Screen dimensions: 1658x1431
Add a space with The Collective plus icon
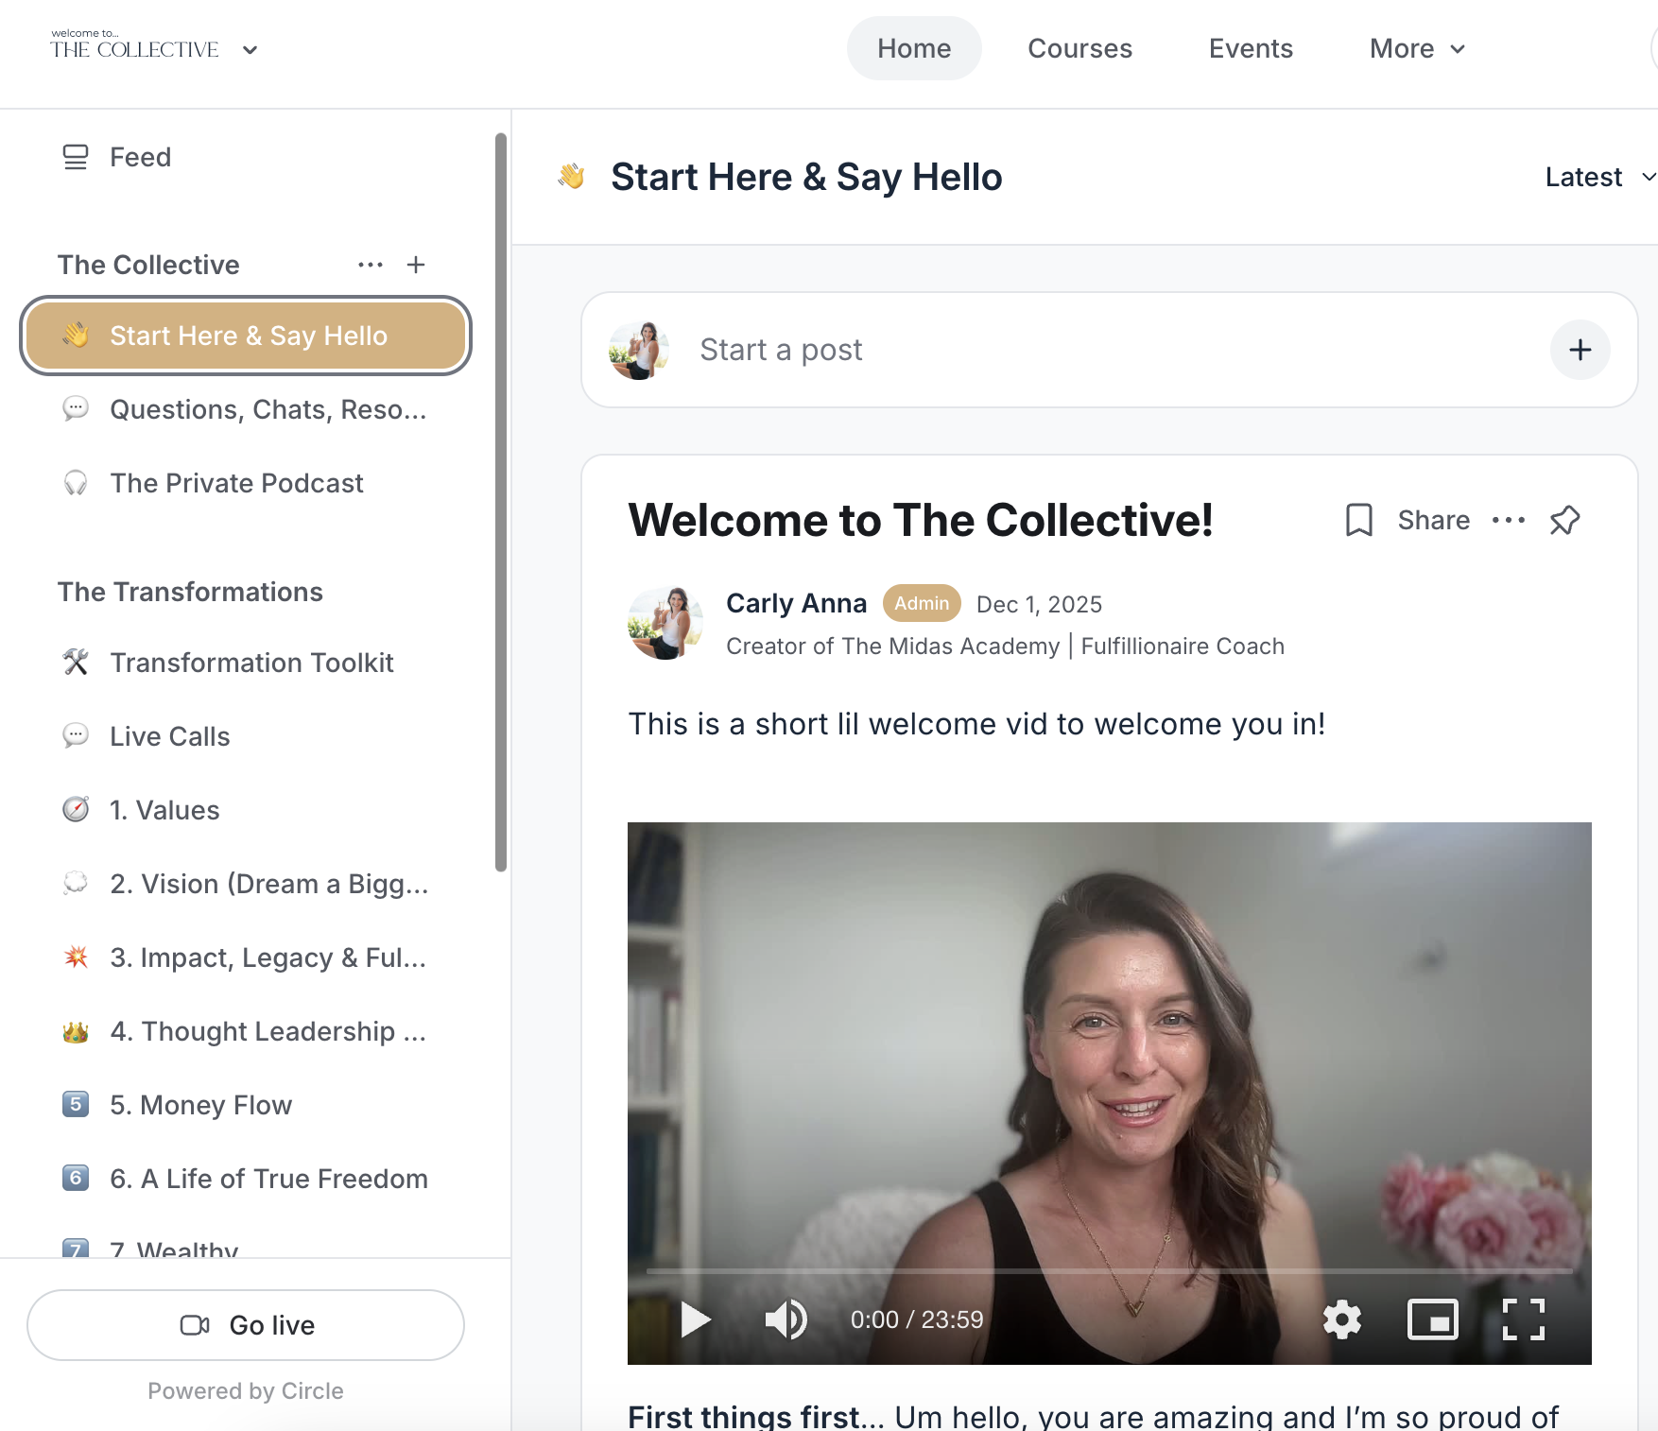click(416, 265)
